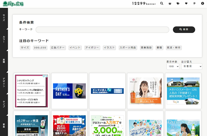
Task: Open the TOKYO 2020 banner thumbnail
Action: [69, 126]
